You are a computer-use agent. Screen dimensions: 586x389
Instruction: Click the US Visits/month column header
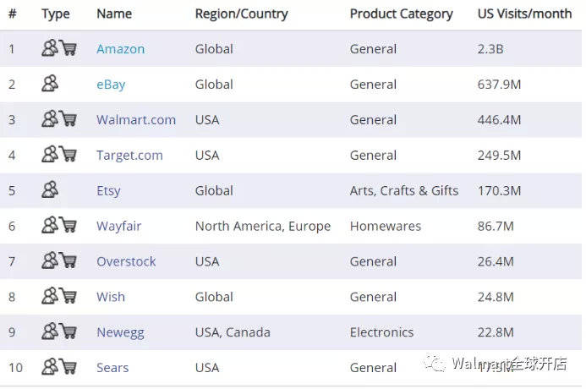(525, 14)
